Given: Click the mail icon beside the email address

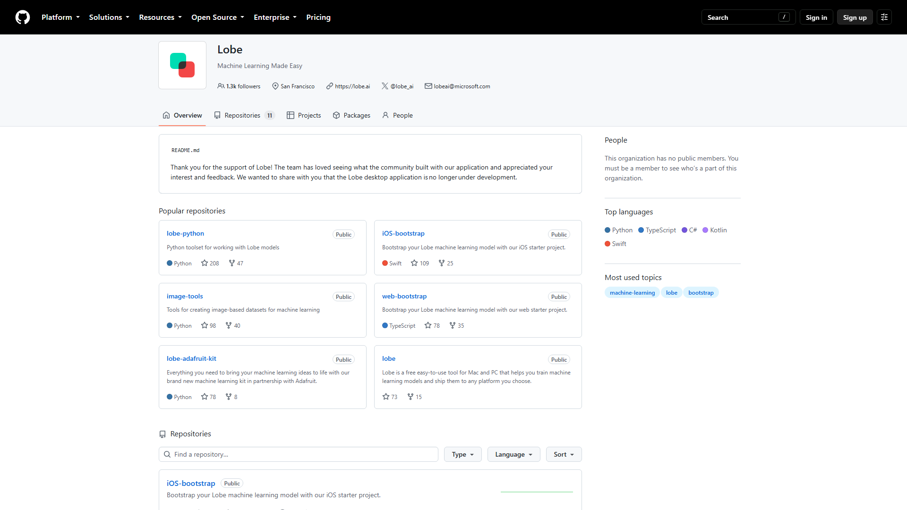Looking at the screenshot, I should [x=428, y=86].
